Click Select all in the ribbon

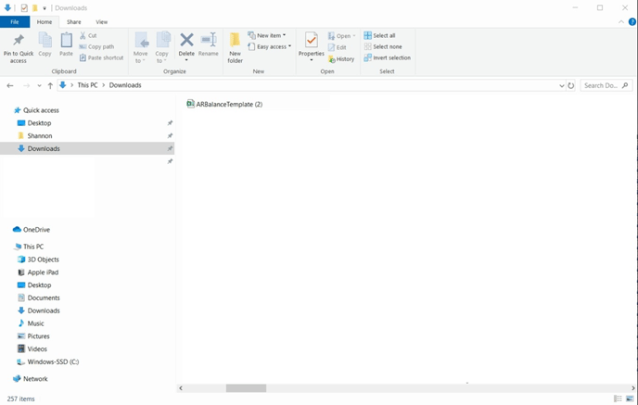click(x=380, y=35)
